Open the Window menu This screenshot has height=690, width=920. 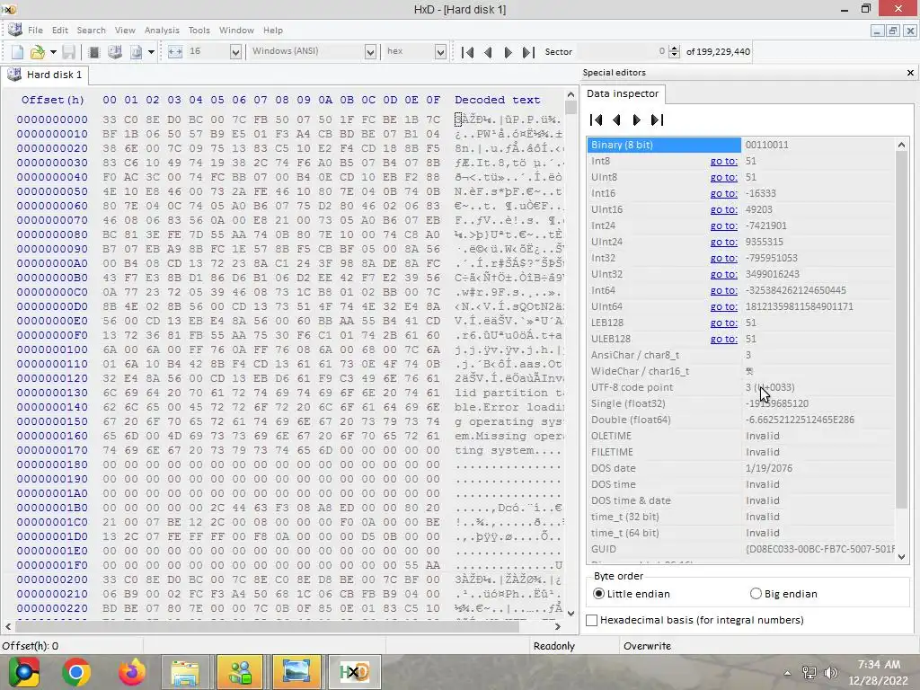236,30
